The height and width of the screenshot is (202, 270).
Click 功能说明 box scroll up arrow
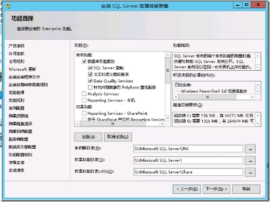[258, 56]
